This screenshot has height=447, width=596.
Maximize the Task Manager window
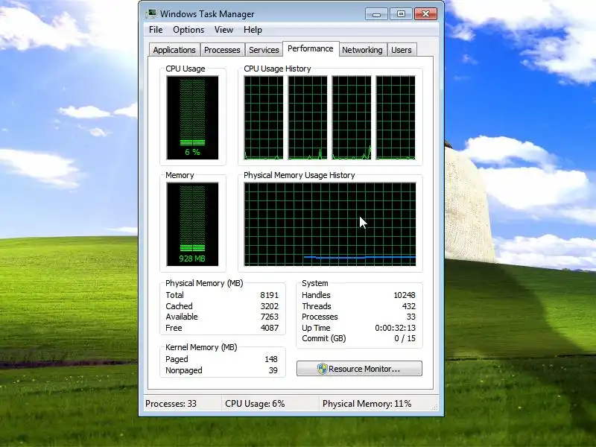[x=401, y=14]
